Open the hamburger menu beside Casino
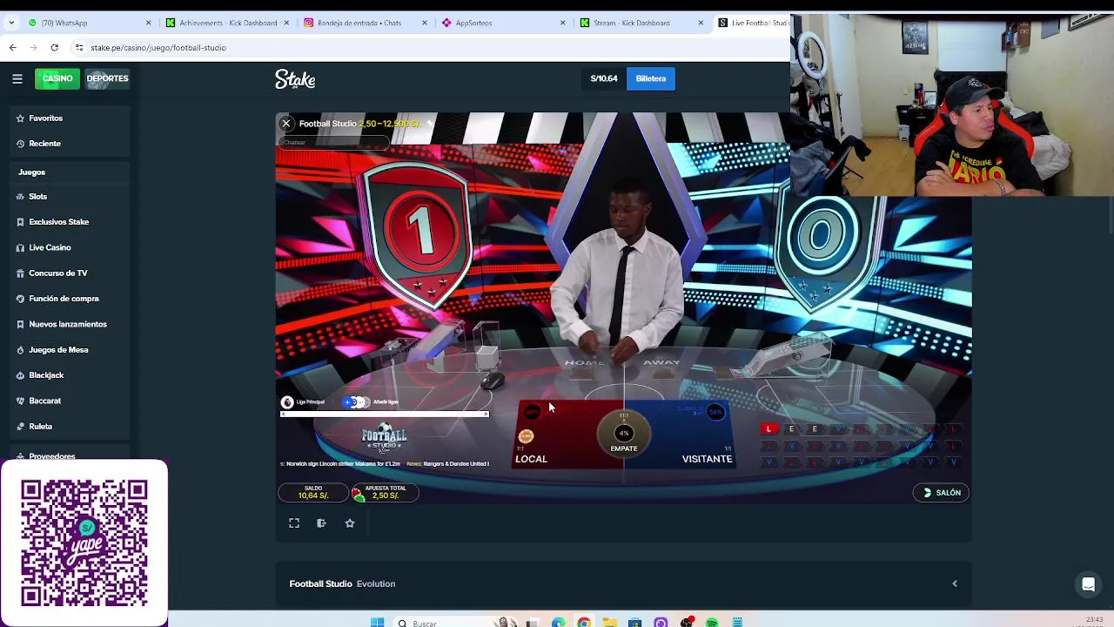Image resolution: width=1114 pixels, height=627 pixels. tap(17, 78)
